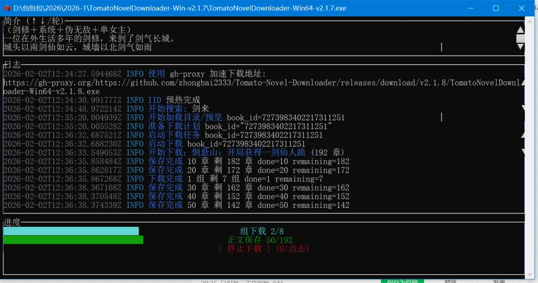Click 预览 in the background window
Viewport: 538px width, 283px height.
coord(450,281)
